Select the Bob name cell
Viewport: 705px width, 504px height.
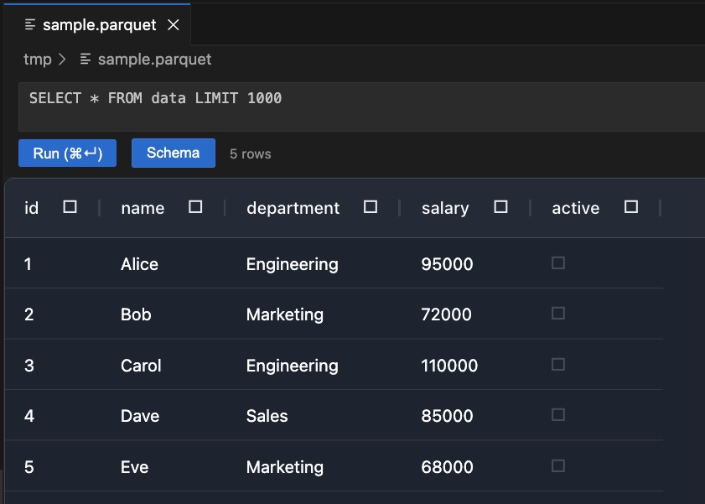pyautogui.click(x=136, y=314)
